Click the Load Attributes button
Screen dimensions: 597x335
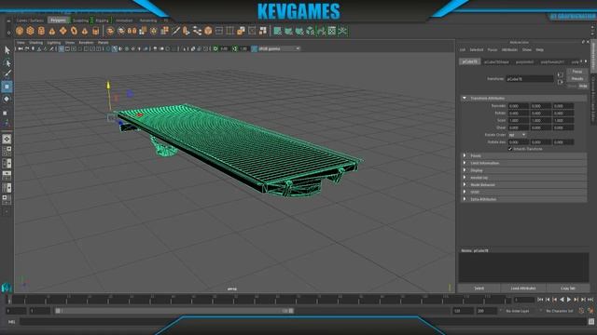523,288
